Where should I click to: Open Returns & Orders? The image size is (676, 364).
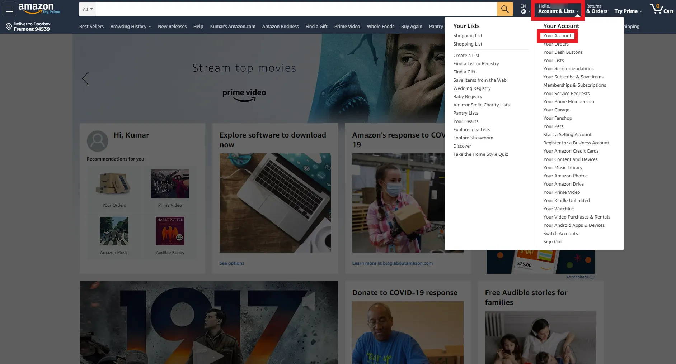pyautogui.click(x=597, y=9)
